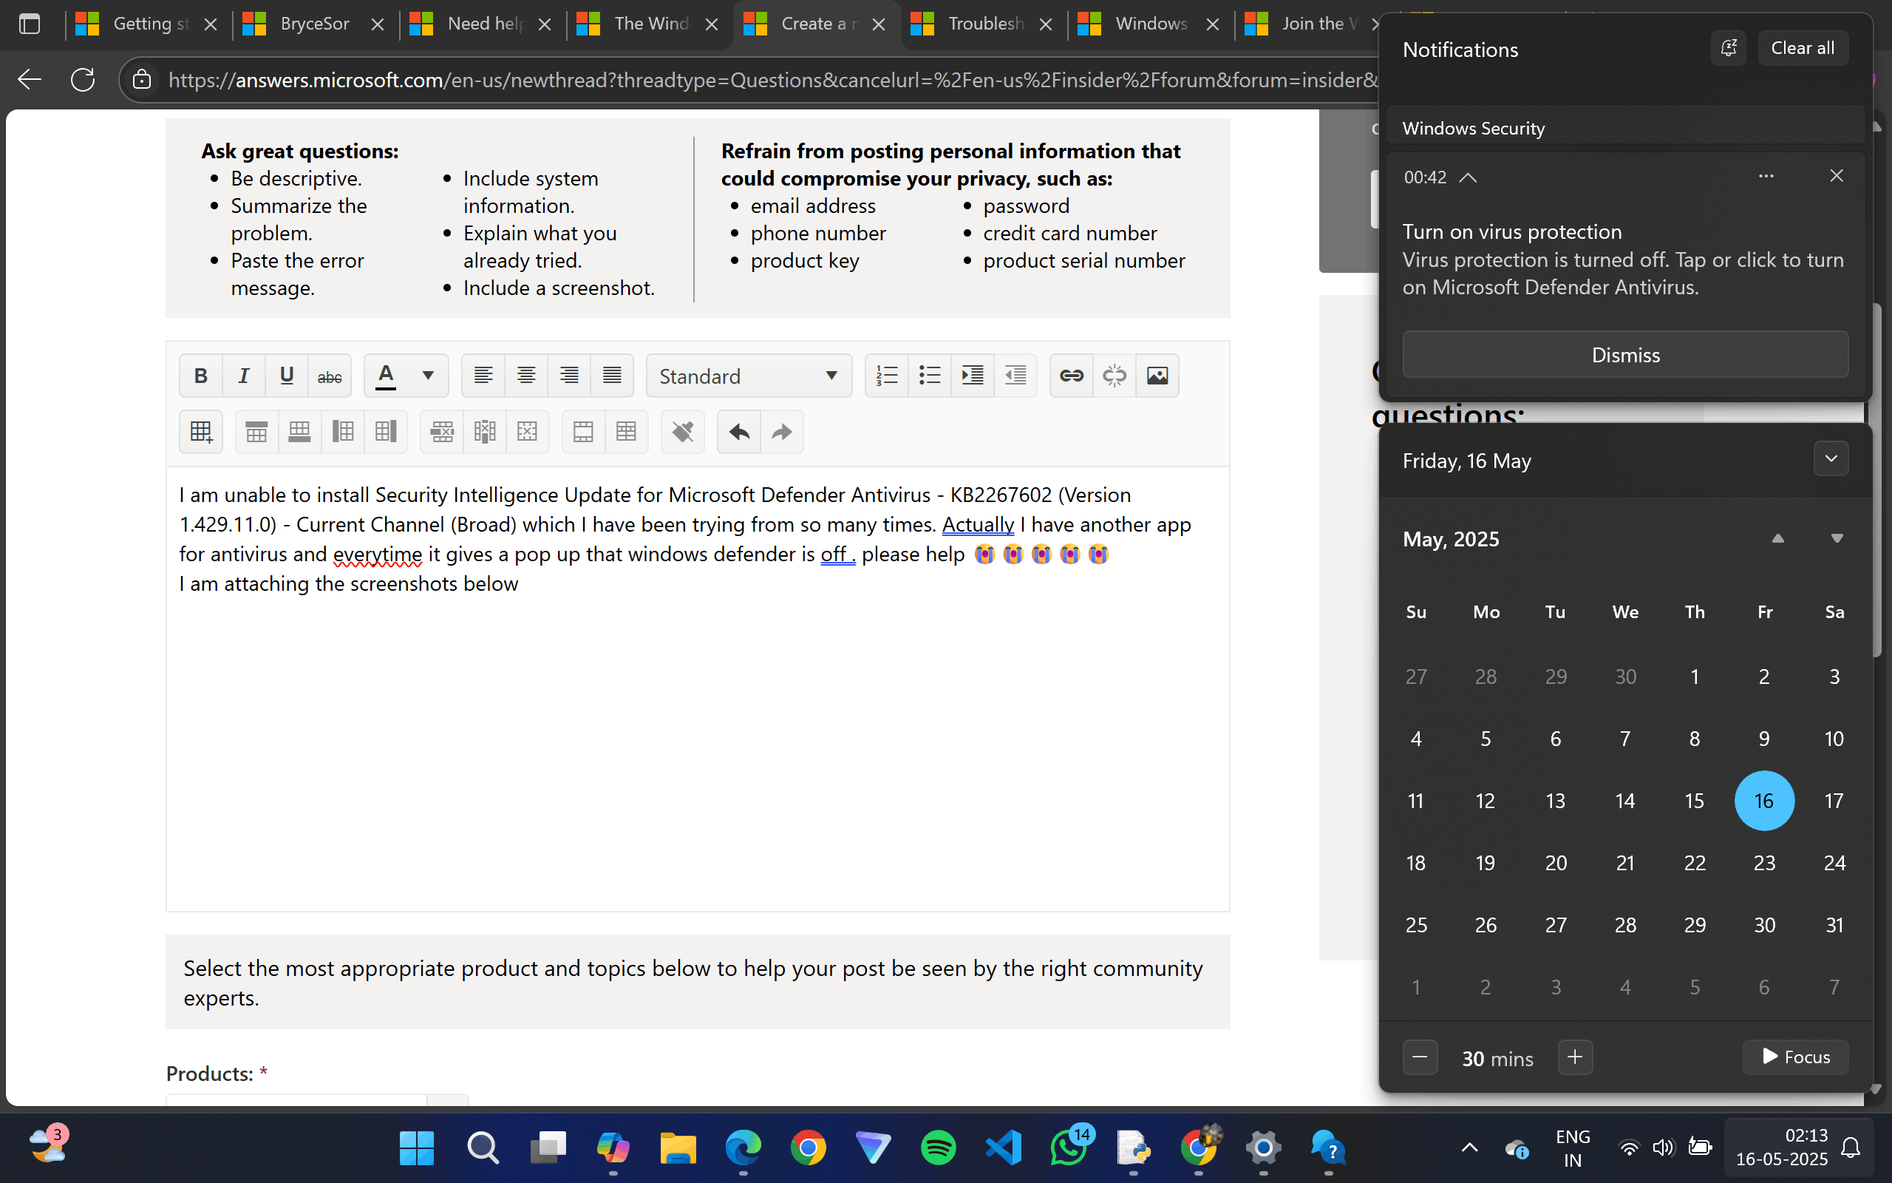Dismiss the virus protection notification
The height and width of the screenshot is (1183, 1892).
click(1624, 355)
